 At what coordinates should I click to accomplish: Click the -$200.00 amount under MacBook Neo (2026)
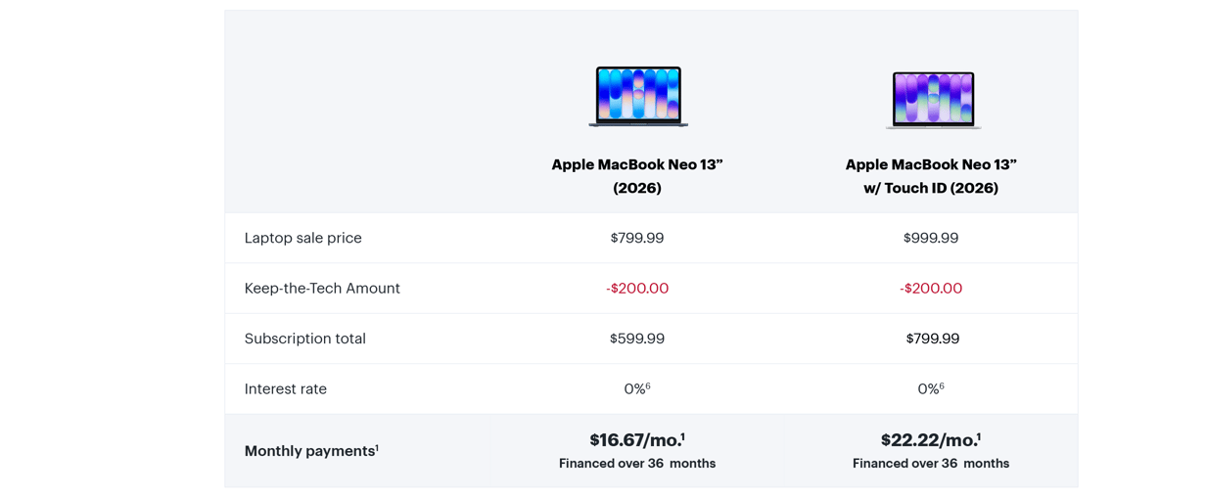point(637,289)
